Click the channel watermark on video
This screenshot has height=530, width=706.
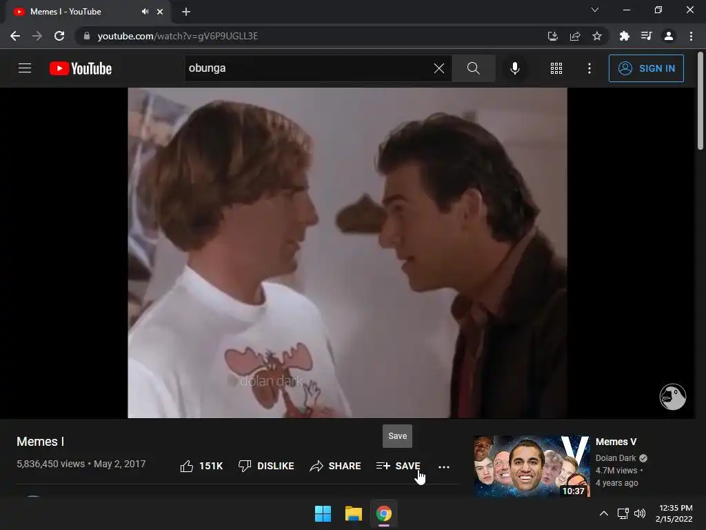[673, 397]
